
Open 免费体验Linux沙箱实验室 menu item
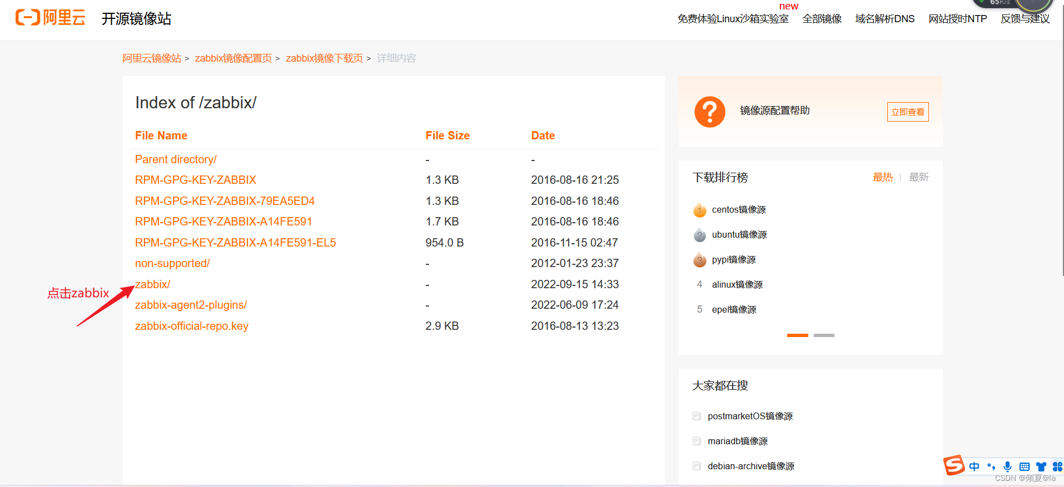point(733,19)
